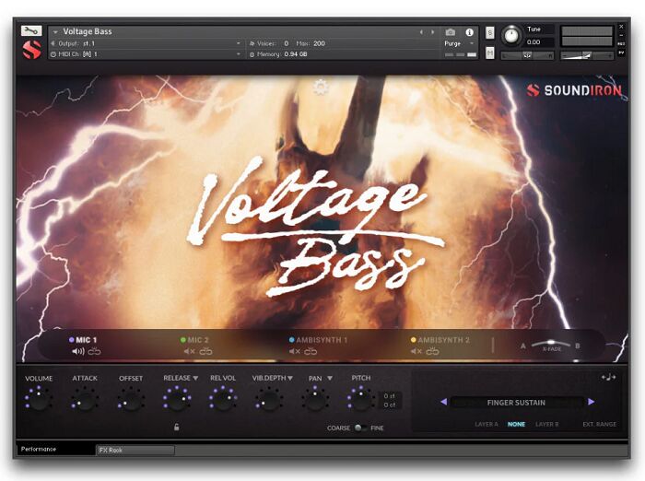Screen dimensions: 645x481
Task: Click the Volume knob
Action: click(39, 400)
